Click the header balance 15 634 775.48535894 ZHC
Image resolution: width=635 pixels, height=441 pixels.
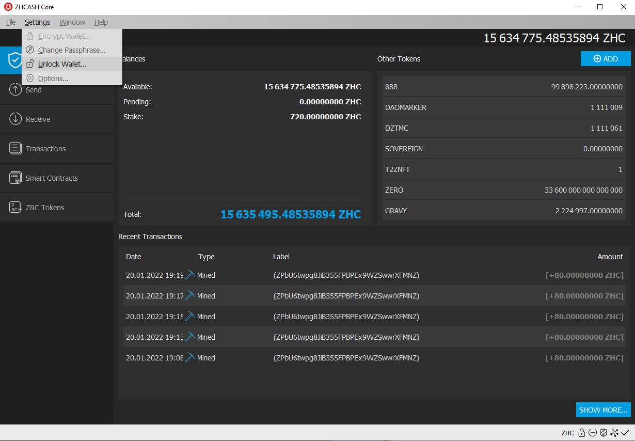coord(554,38)
